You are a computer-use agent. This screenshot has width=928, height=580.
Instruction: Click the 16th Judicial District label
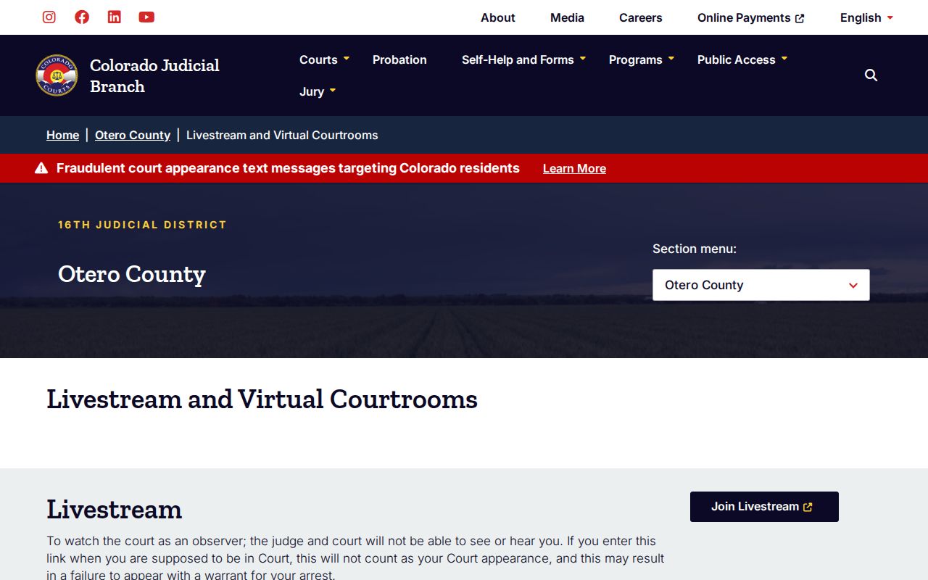[x=142, y=225]
